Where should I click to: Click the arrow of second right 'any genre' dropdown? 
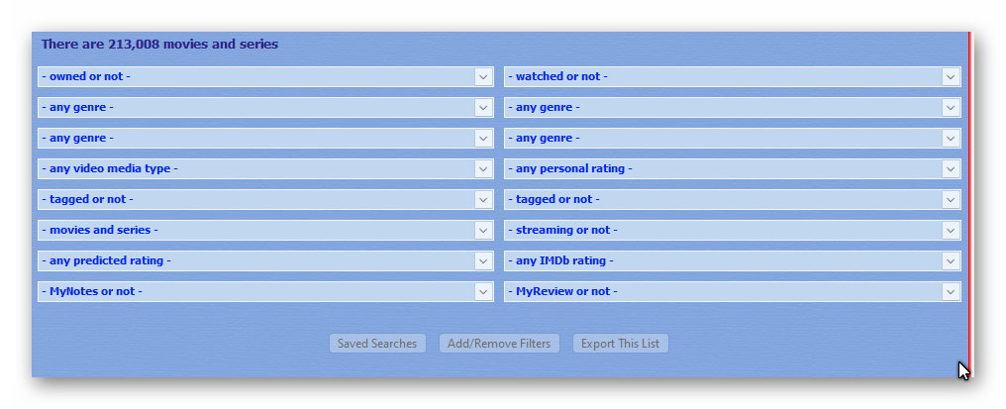click(951, 138)
